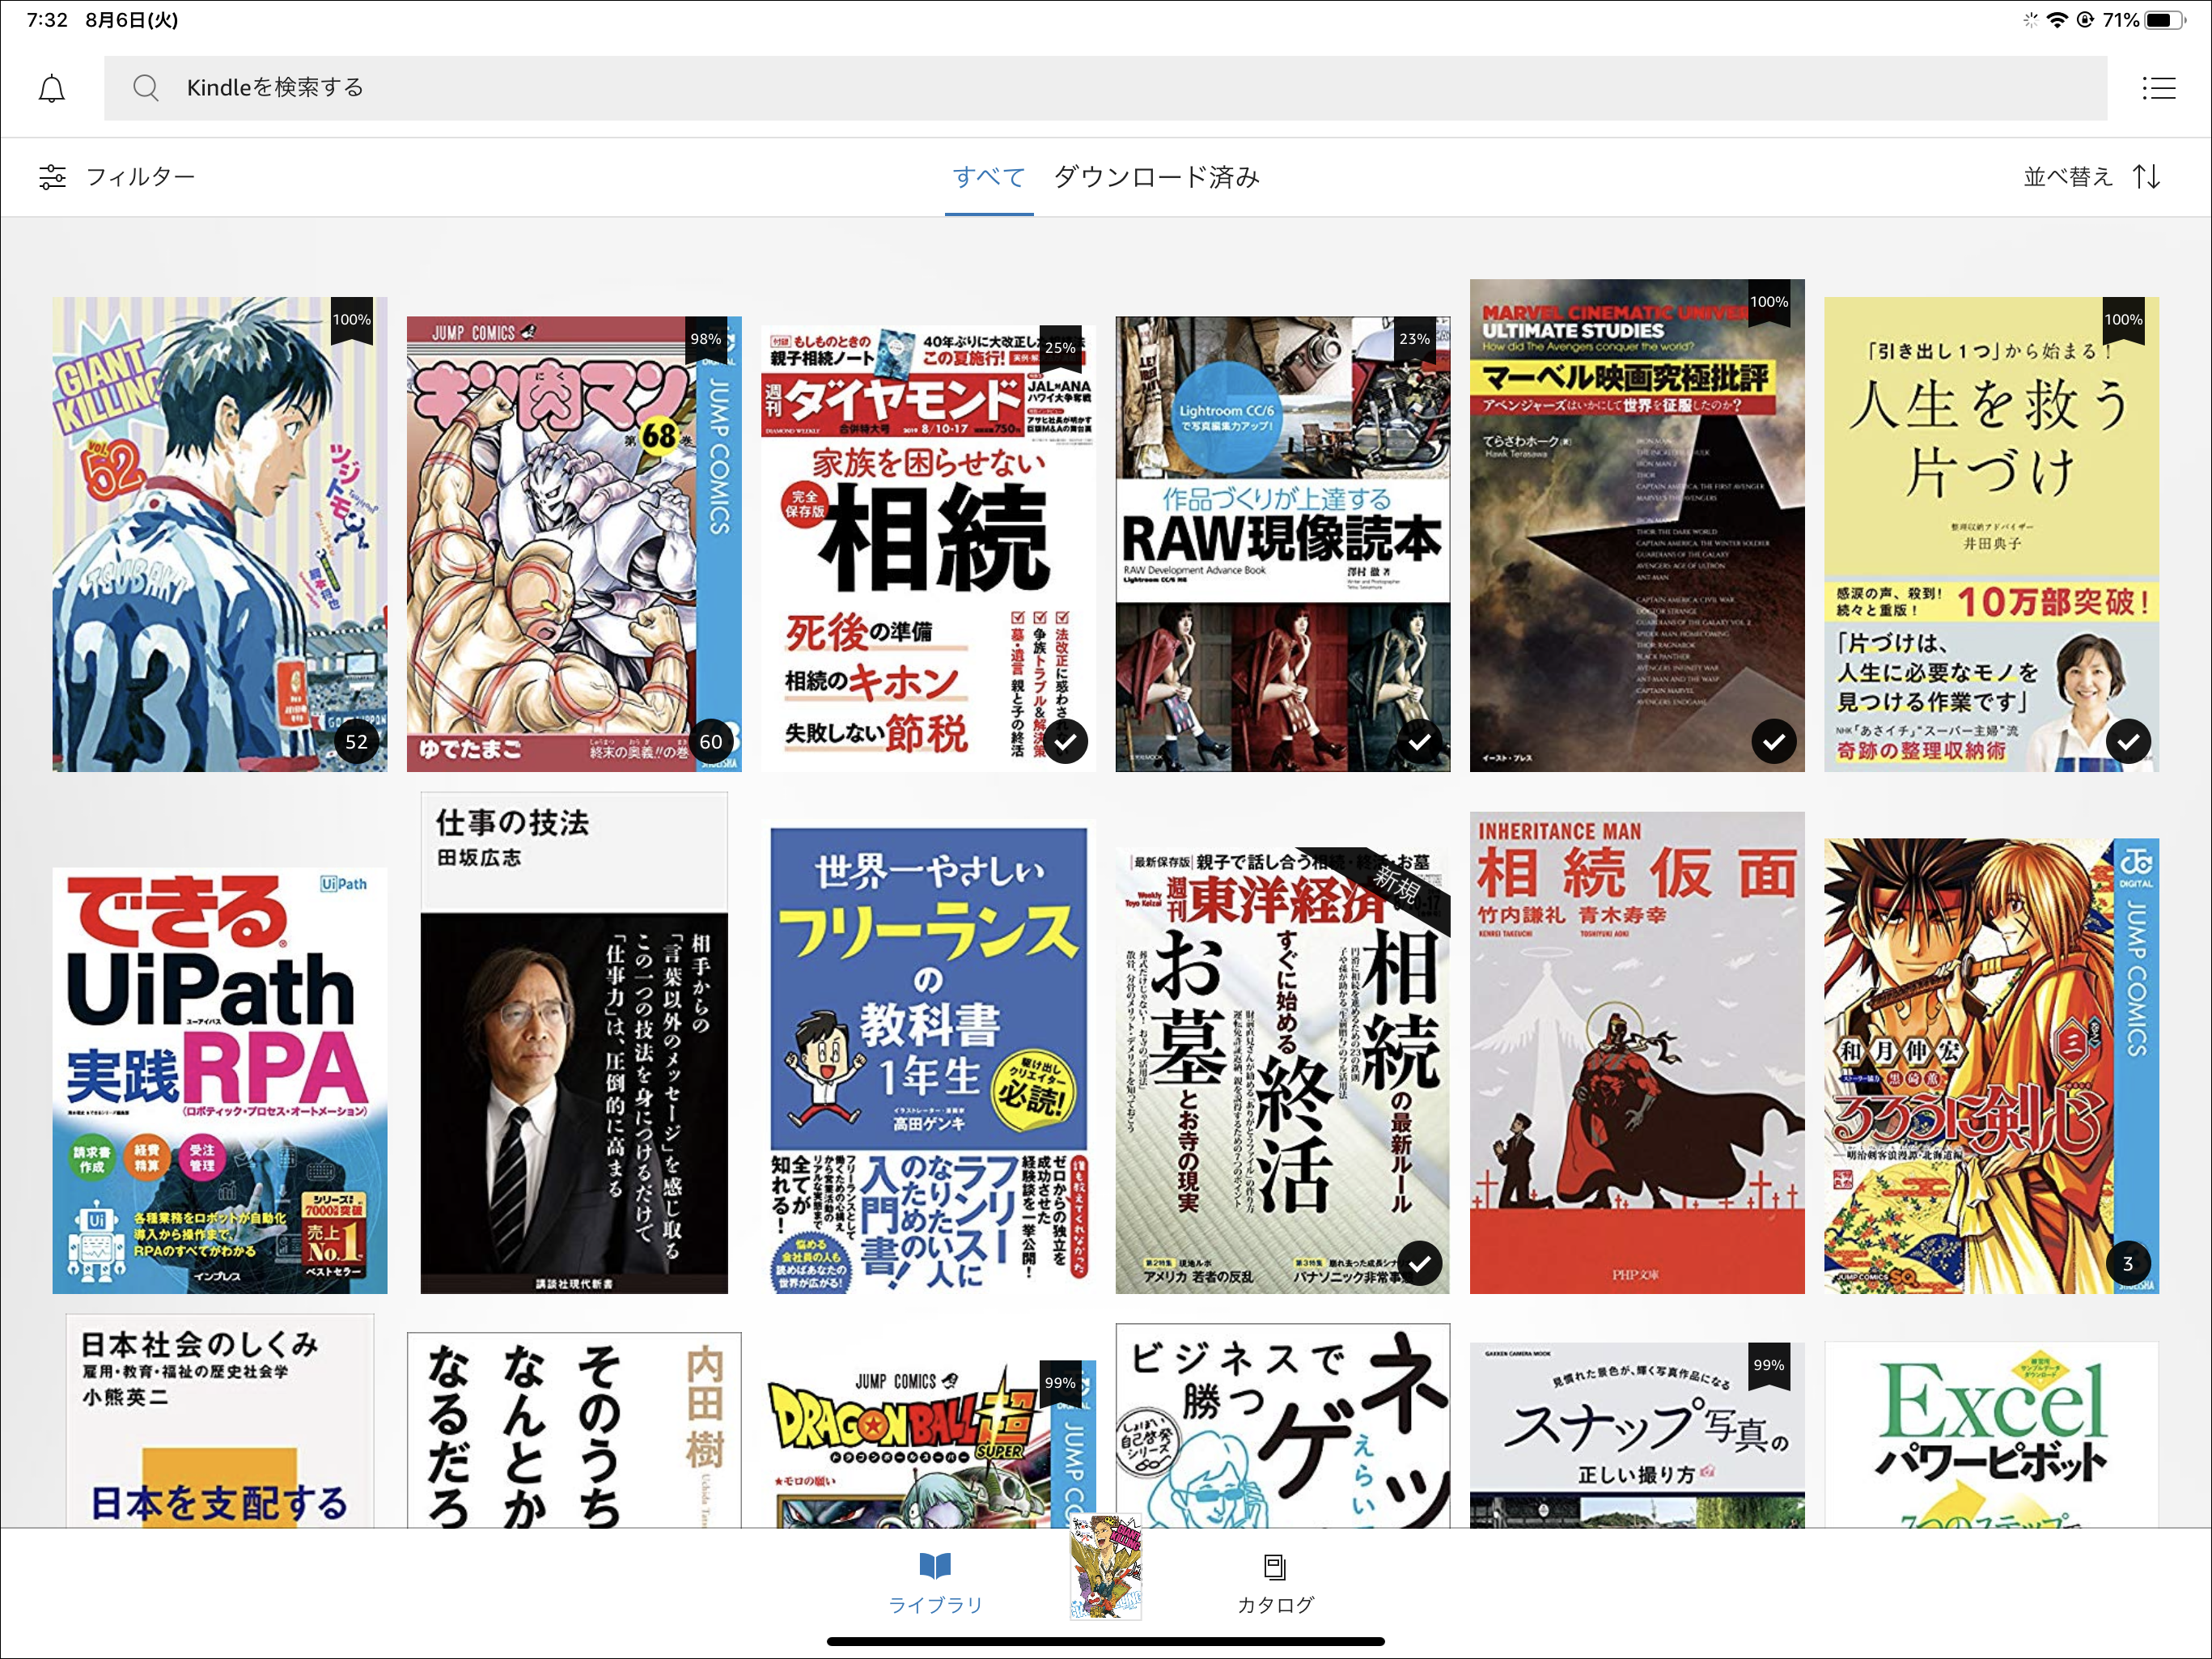2212x1659 pixels.
Task: Click downloaded checkmark on 相続 magazine
Action: [x=1066, y=742]
